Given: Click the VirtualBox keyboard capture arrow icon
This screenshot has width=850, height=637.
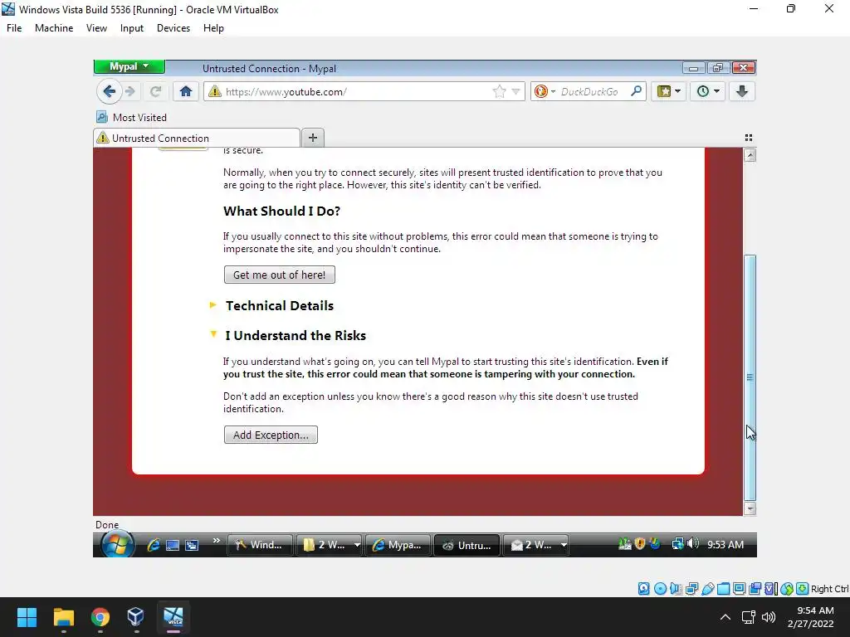Looking at the screenshot, I should coord(803,589).
